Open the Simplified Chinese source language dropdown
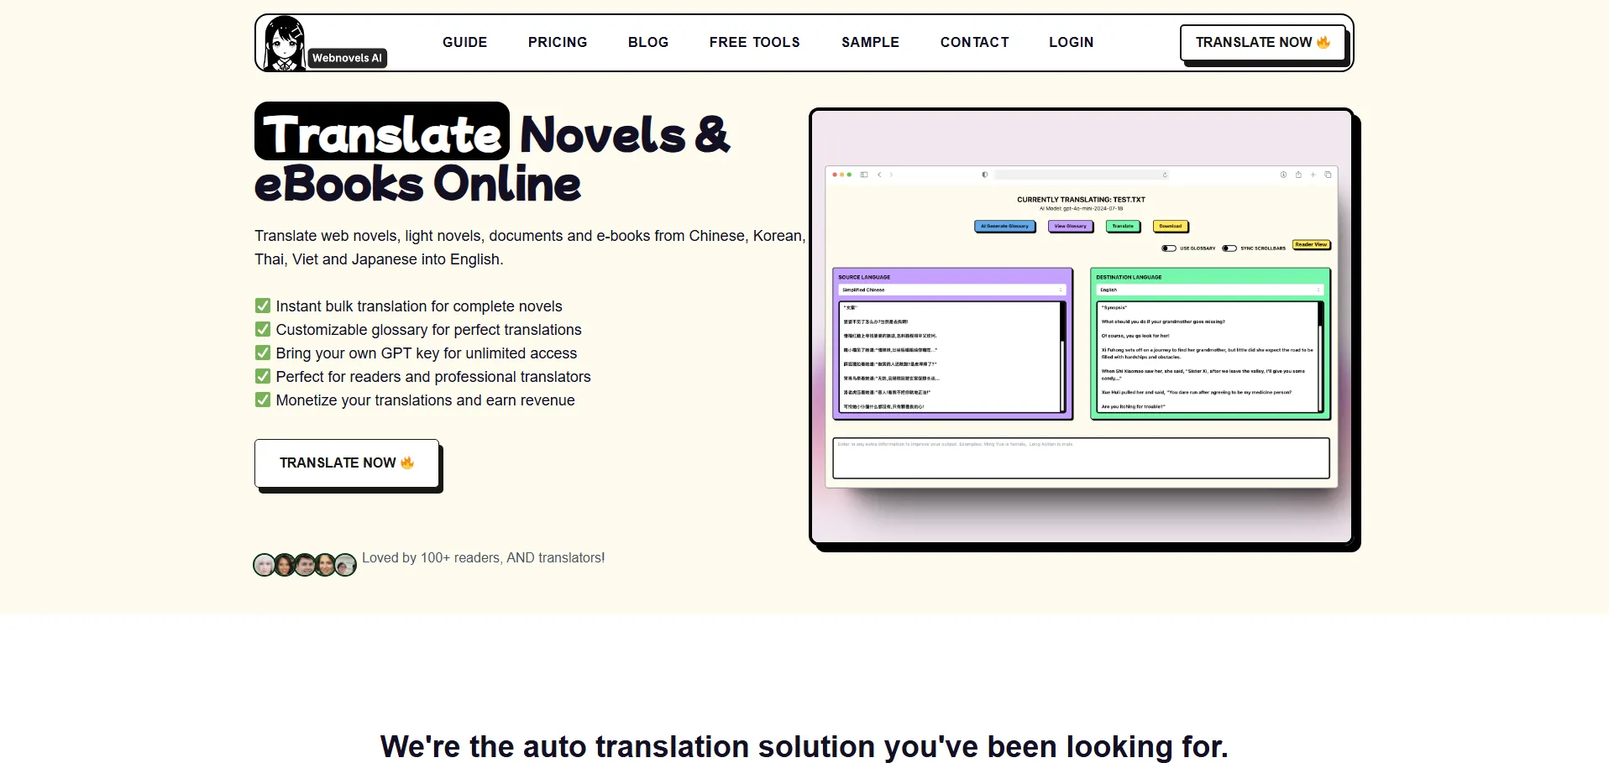The width and height of the screenshot is (1609, 763). (951, 290)
